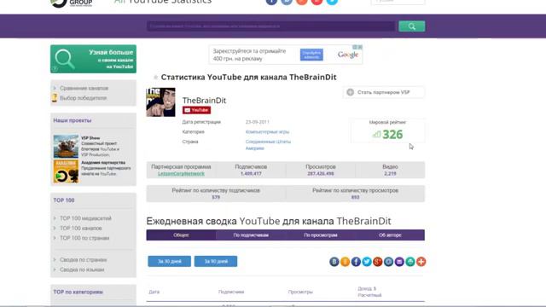Open the 'Компьютерные игры' category link

tap(267, 132)
